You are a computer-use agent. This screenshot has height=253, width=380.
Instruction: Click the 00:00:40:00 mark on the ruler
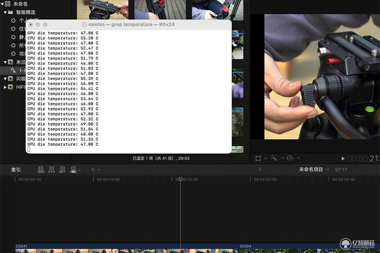[343, 179]
